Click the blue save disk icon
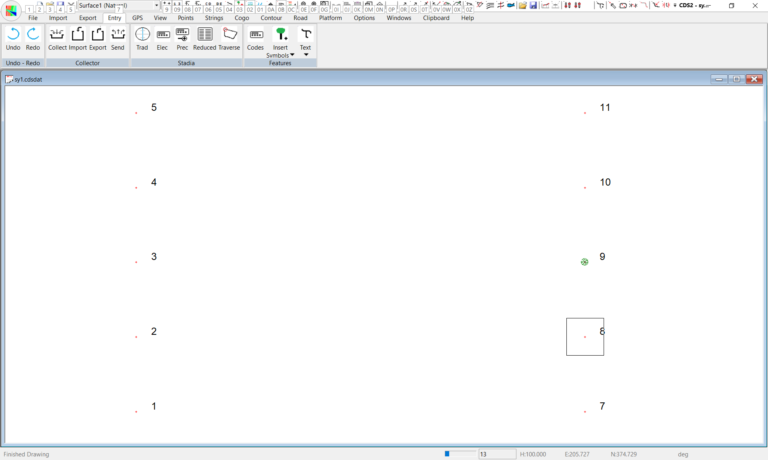Screen dimensions: 768x460 [x=533, y=5]
